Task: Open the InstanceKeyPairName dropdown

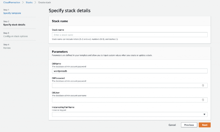Action: pos(130,114)
